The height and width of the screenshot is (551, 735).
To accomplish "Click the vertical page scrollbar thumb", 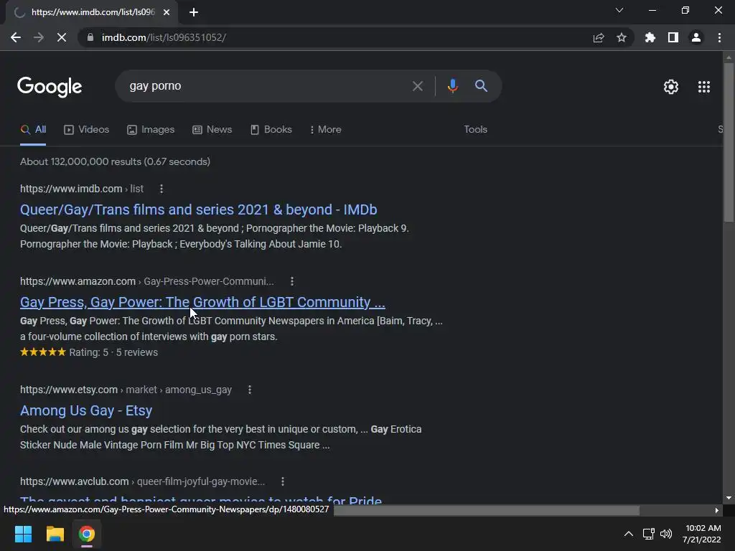I will coord(729,143).
